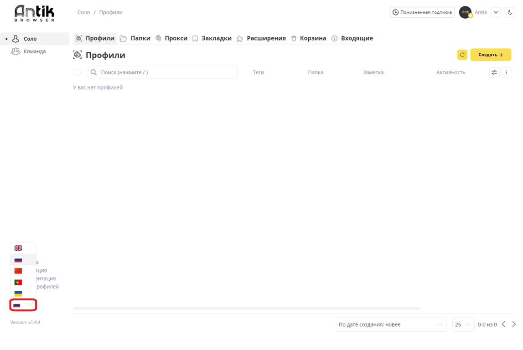Click the profile search field
This screenshot has width=523, height=350.
163,72
